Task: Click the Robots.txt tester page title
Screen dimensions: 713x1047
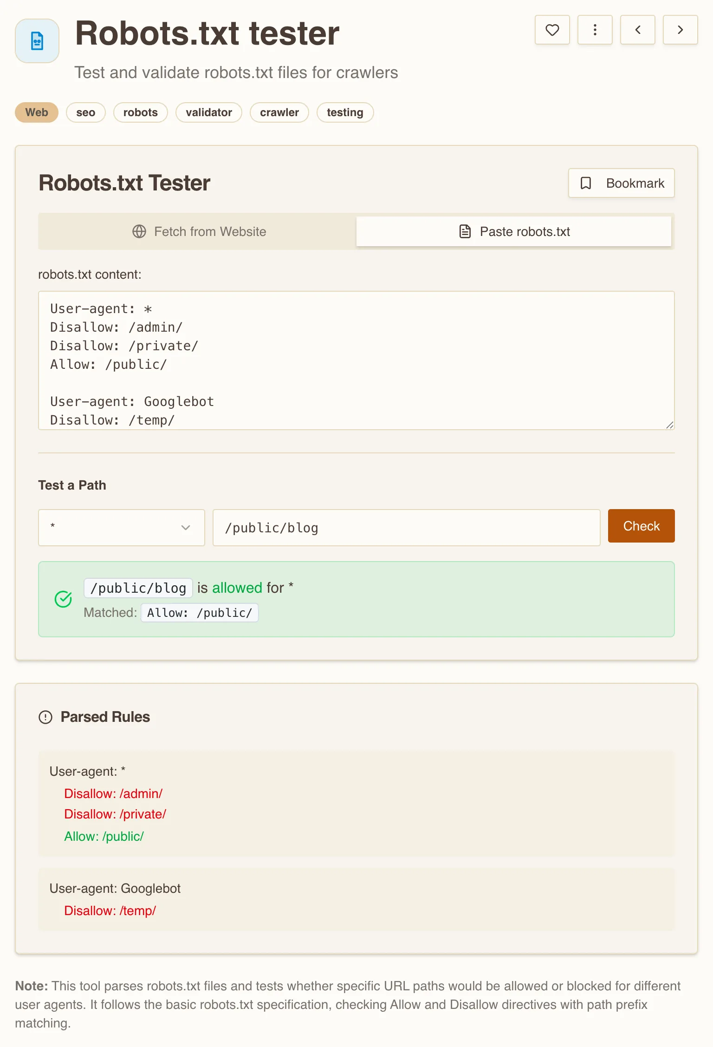Action: click(207, 33)
